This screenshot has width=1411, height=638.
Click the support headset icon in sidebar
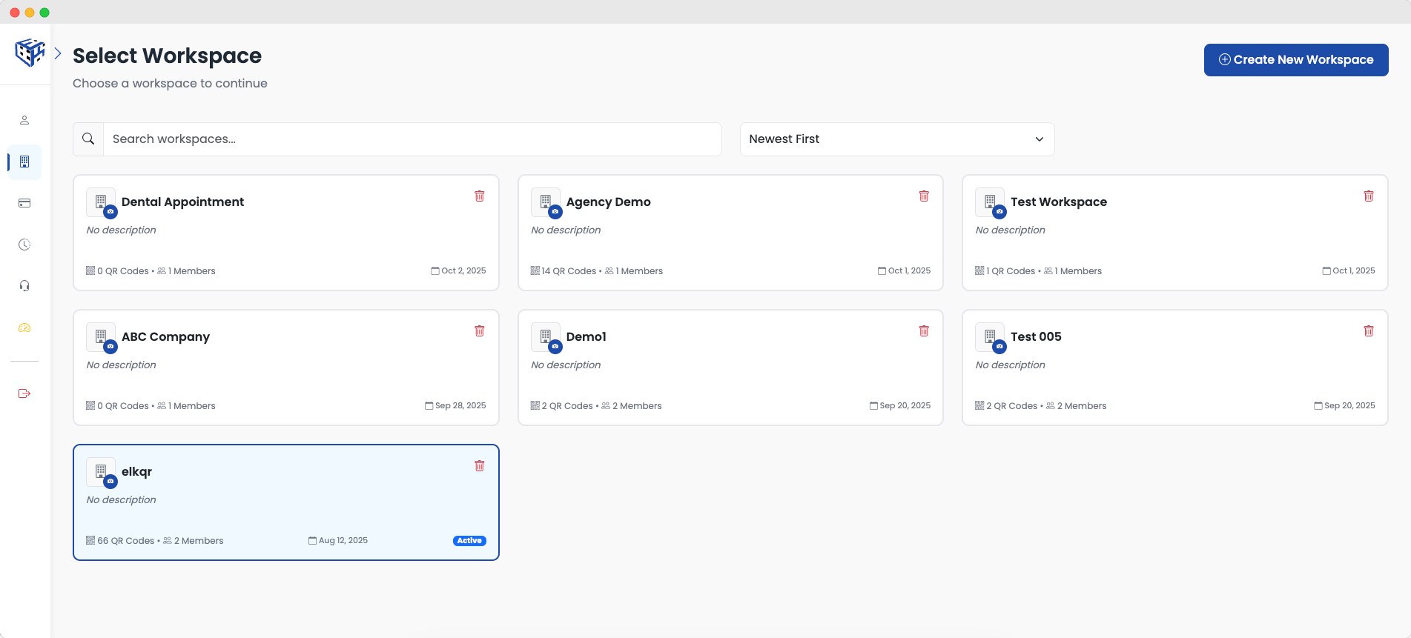24,286
